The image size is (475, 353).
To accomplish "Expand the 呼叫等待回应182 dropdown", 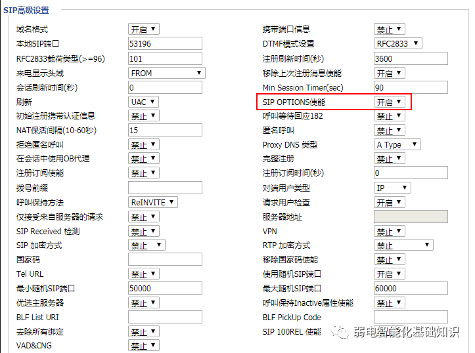I will pyautogui.click(x=390, y=116).
